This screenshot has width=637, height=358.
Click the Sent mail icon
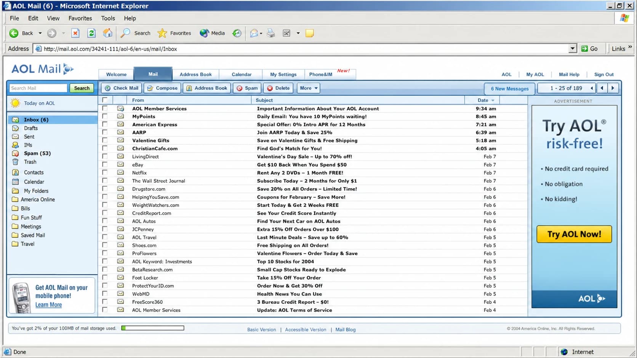pyautogui.click(x=16, y=137)
